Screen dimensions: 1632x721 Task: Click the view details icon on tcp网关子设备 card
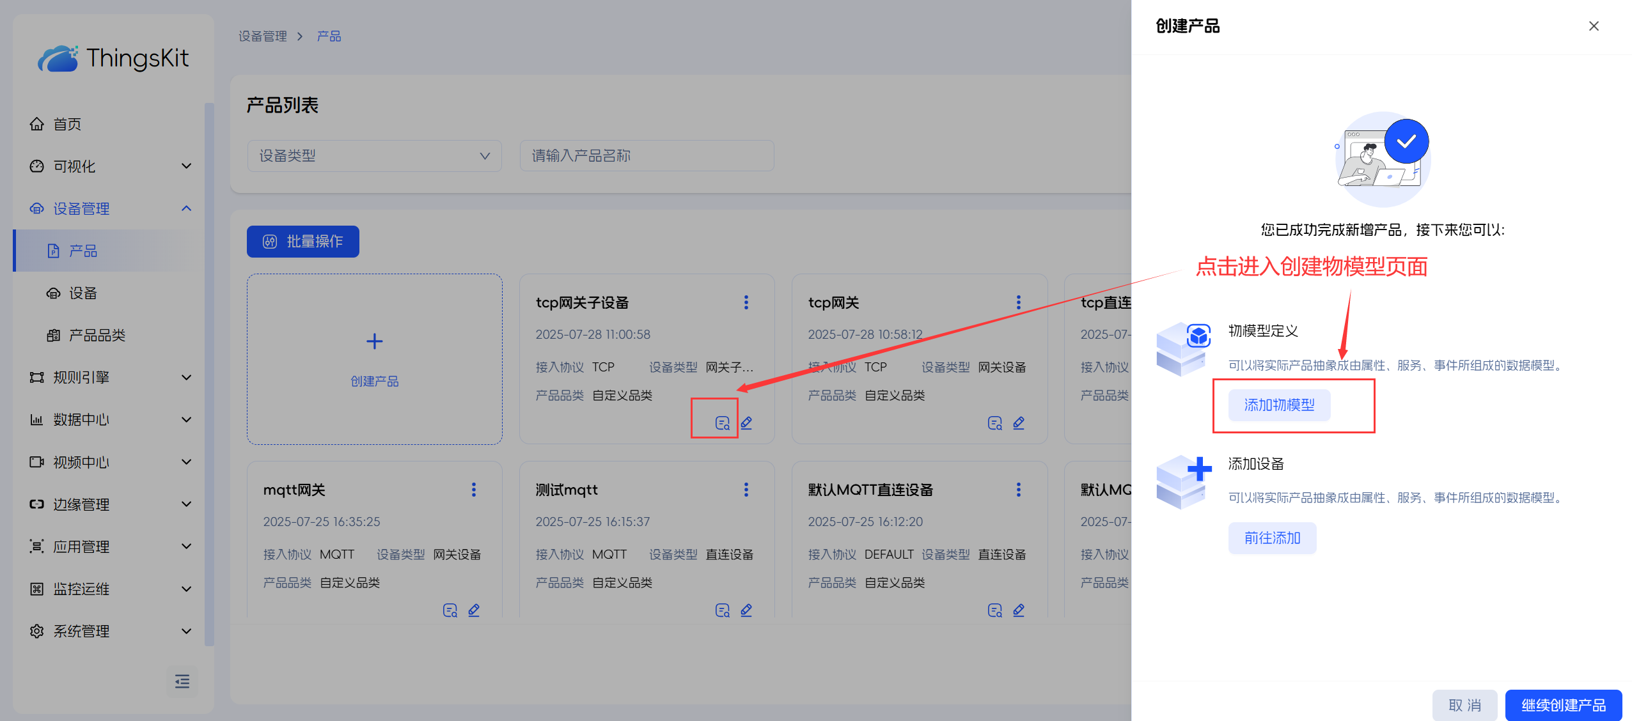click(722, 423)
